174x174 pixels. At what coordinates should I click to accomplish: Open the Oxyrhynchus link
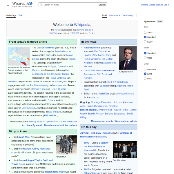point(28,108)
